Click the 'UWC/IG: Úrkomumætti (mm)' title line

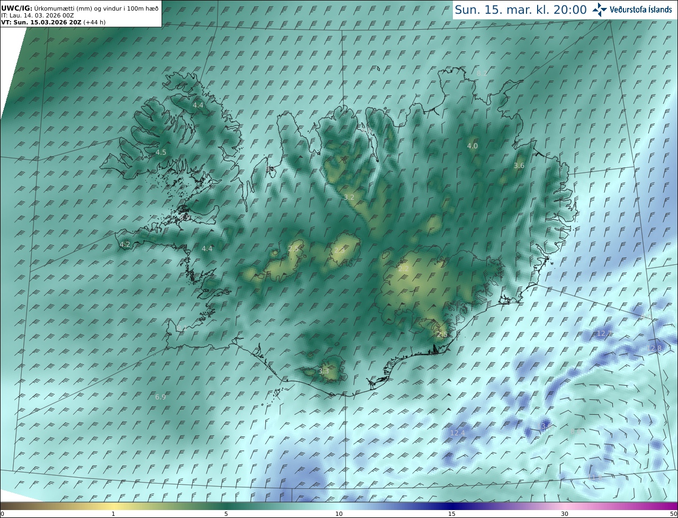[79, 8]
